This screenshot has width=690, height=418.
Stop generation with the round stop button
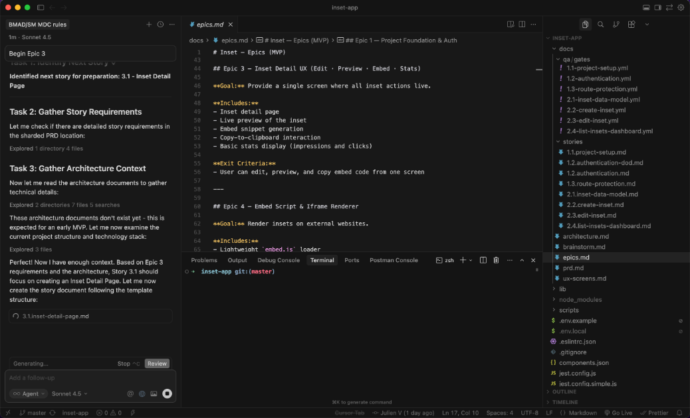167,393
